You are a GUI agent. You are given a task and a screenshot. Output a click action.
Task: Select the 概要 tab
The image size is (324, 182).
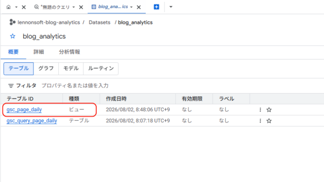pos(14,52)
